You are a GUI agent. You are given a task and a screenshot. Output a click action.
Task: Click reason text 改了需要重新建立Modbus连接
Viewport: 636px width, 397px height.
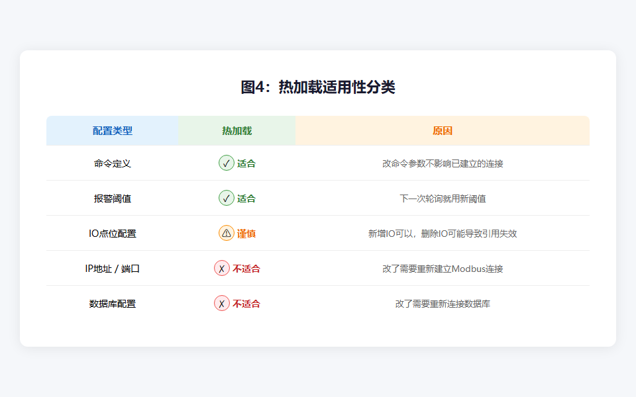443,269
